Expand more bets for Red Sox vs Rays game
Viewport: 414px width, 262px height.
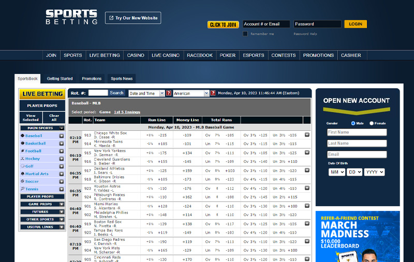click(307, 224)
